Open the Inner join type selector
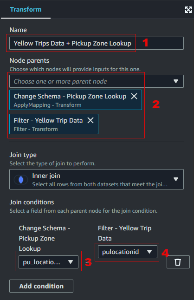Screen dimensions: 194x300 tap(97, 179)
